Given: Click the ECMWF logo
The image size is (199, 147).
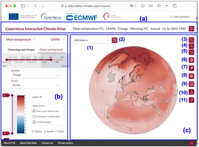Looking at the screenshot, I should (81, 17).
